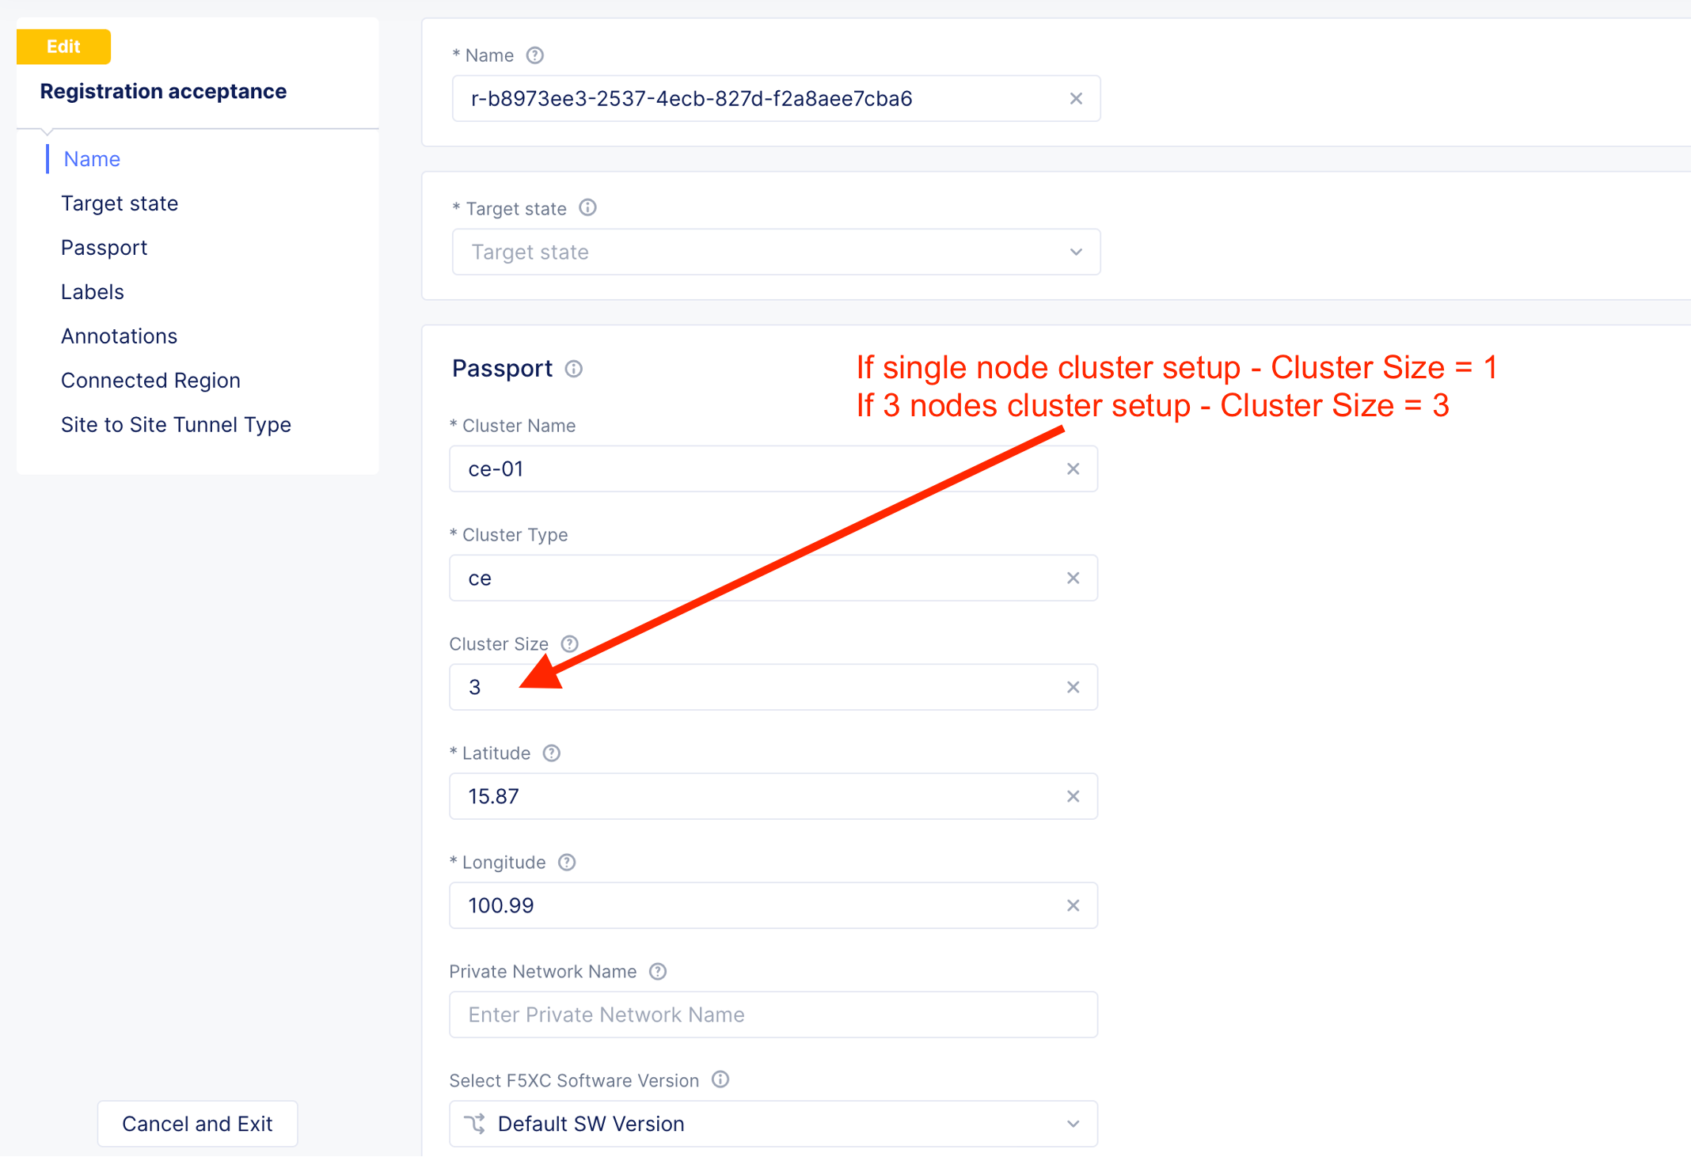Jump to Passport section in sidebar
The width and height of the screenshot is (1691, 1157).
pyautogui.click(x=104, y=248)
